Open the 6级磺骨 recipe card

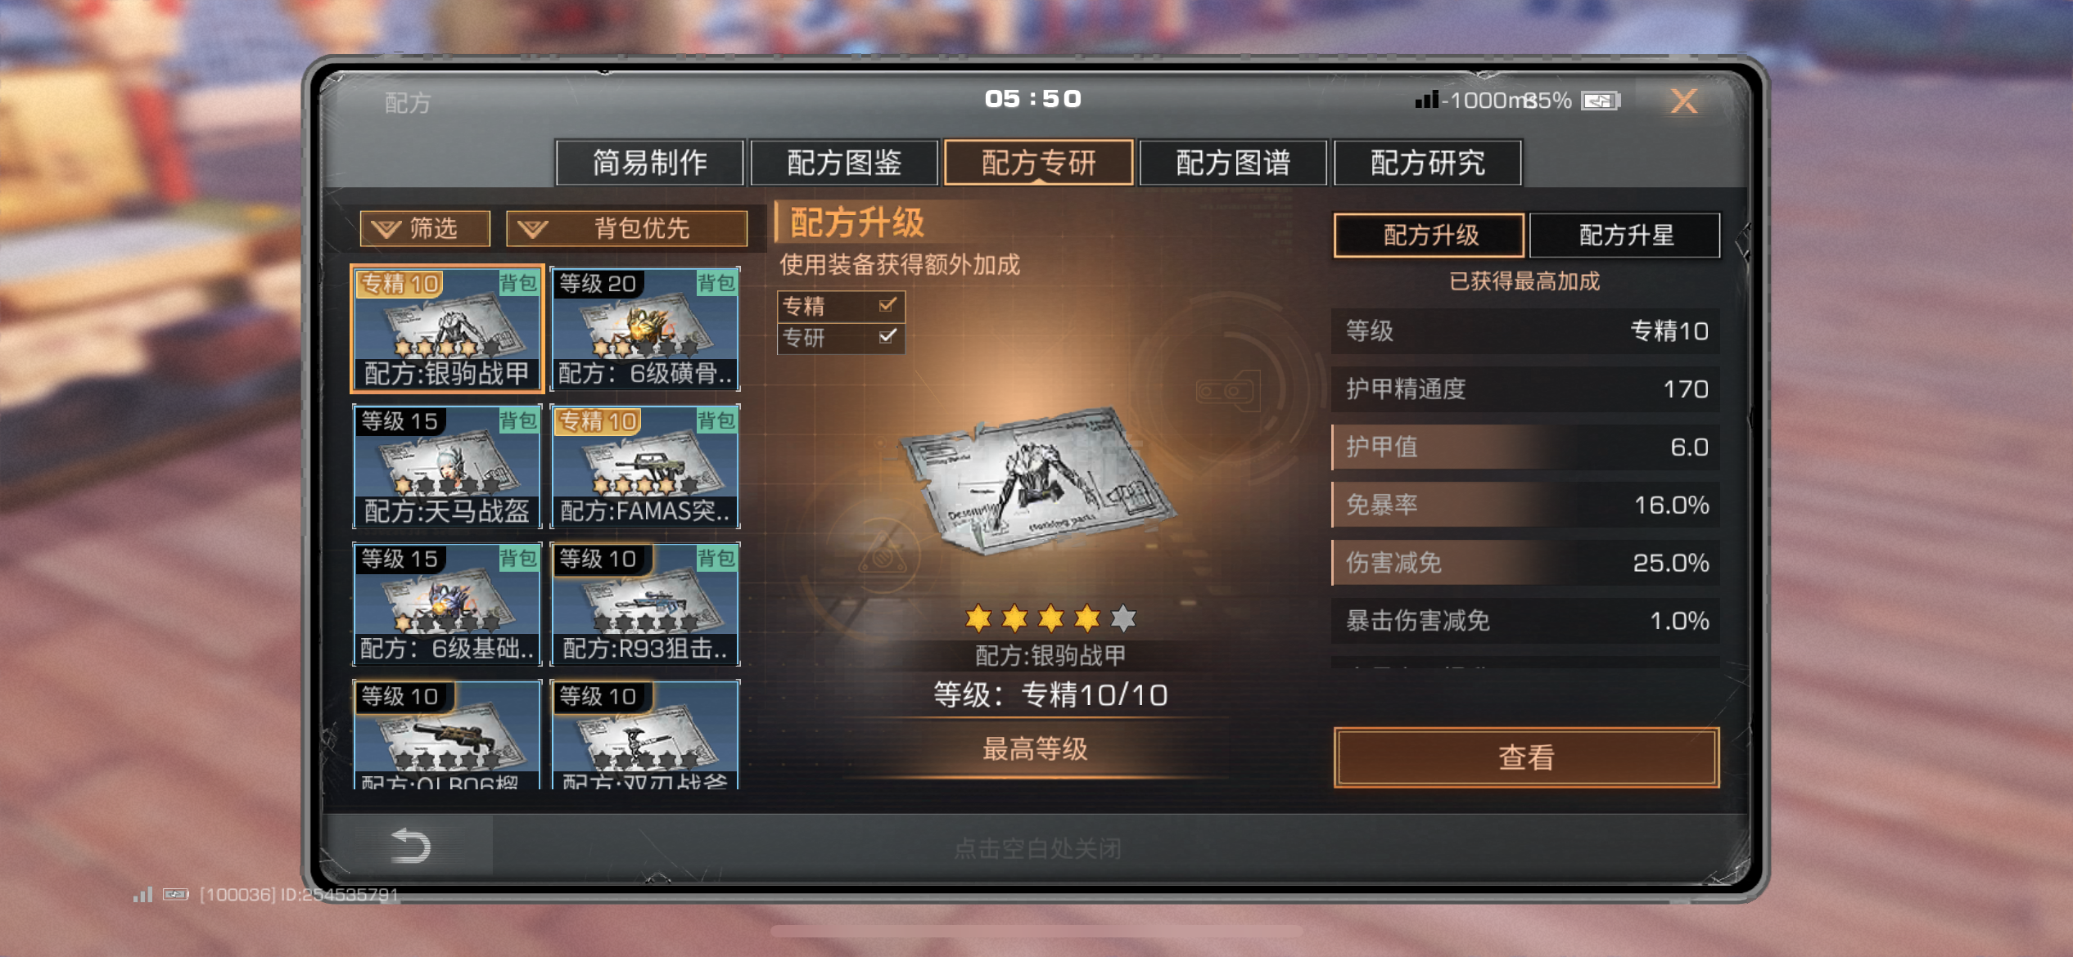tap(645, 329)
